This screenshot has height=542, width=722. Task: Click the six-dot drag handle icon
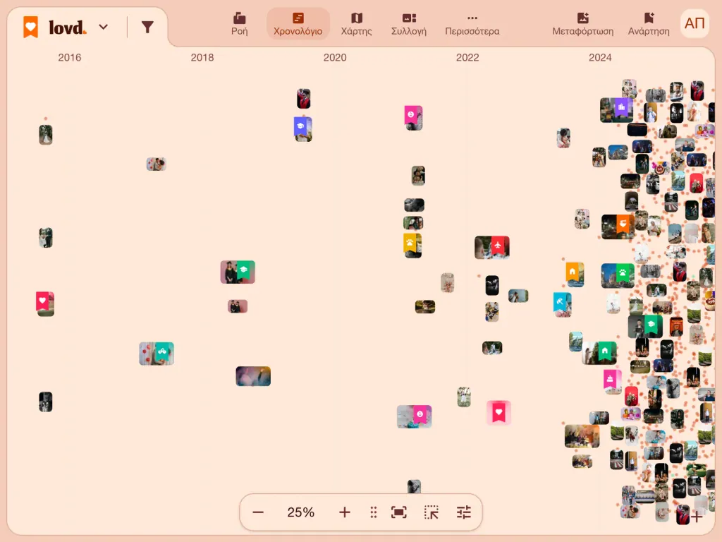pyautogui.click(x=374, y=512)
